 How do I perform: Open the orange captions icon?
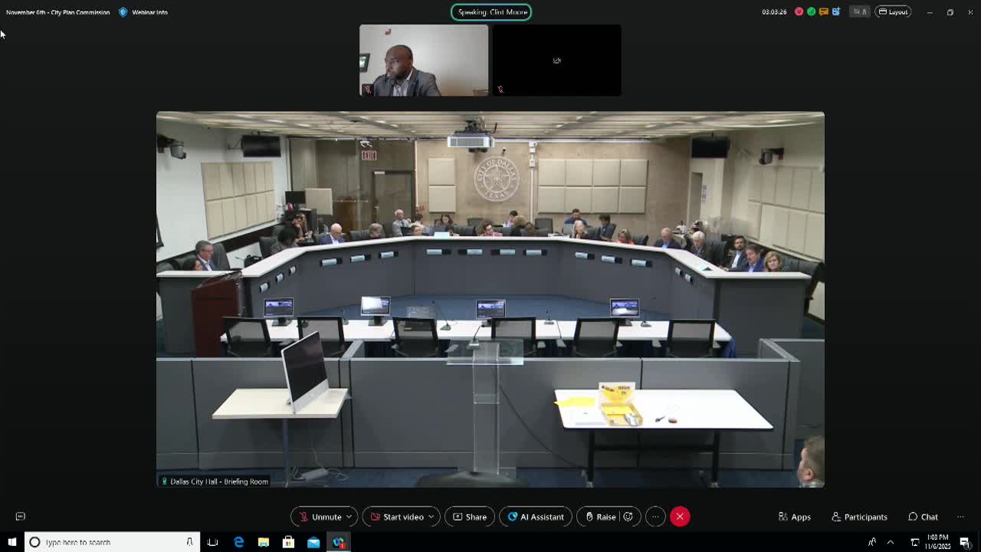point(823,11)
